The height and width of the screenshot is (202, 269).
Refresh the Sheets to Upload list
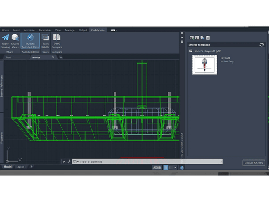tap(261, 45)
